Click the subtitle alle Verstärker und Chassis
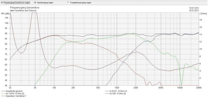Image resolution: width=210 pixels, height=99 pixels. coord(23,10)
